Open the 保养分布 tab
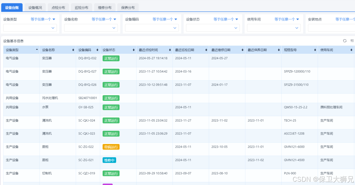This screenshot has width=355, height=185. tap(128, 8)
